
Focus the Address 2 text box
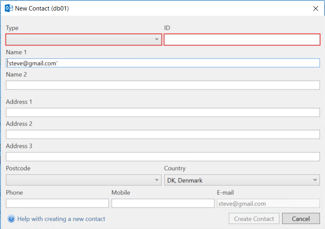point(163,134)
